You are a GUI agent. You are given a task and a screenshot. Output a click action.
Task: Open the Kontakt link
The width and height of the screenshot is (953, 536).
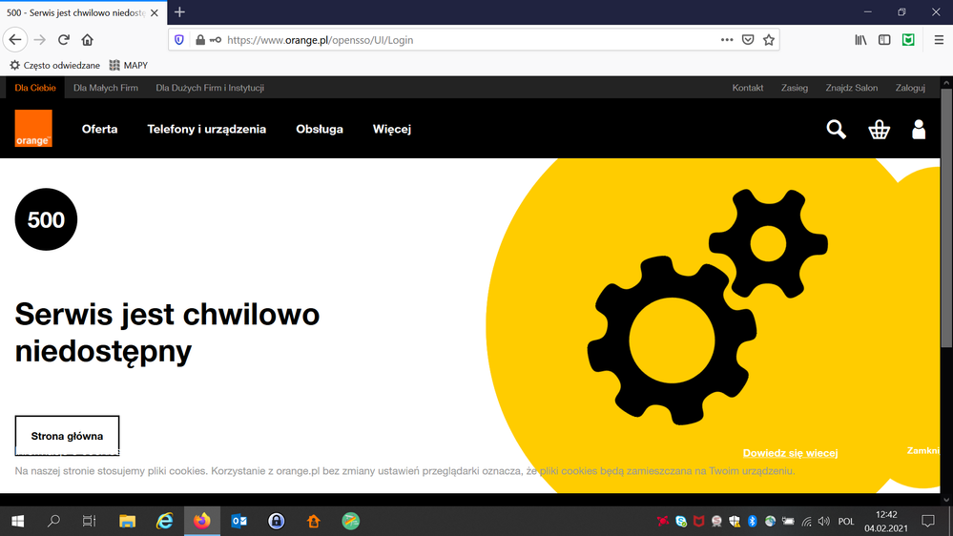(748, 88)
